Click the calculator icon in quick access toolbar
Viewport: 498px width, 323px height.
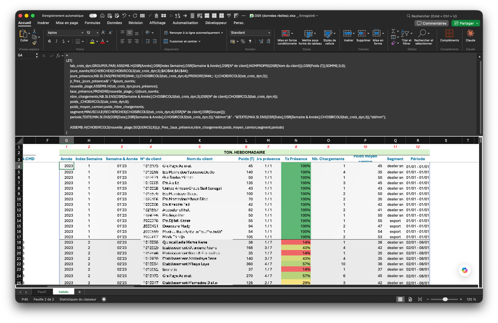(x=192, y=16)
